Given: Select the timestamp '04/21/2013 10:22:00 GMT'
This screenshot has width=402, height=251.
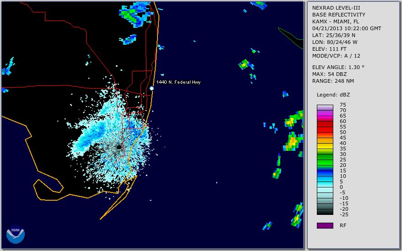Looking at the screenshot, I should [x=347, y=28].
